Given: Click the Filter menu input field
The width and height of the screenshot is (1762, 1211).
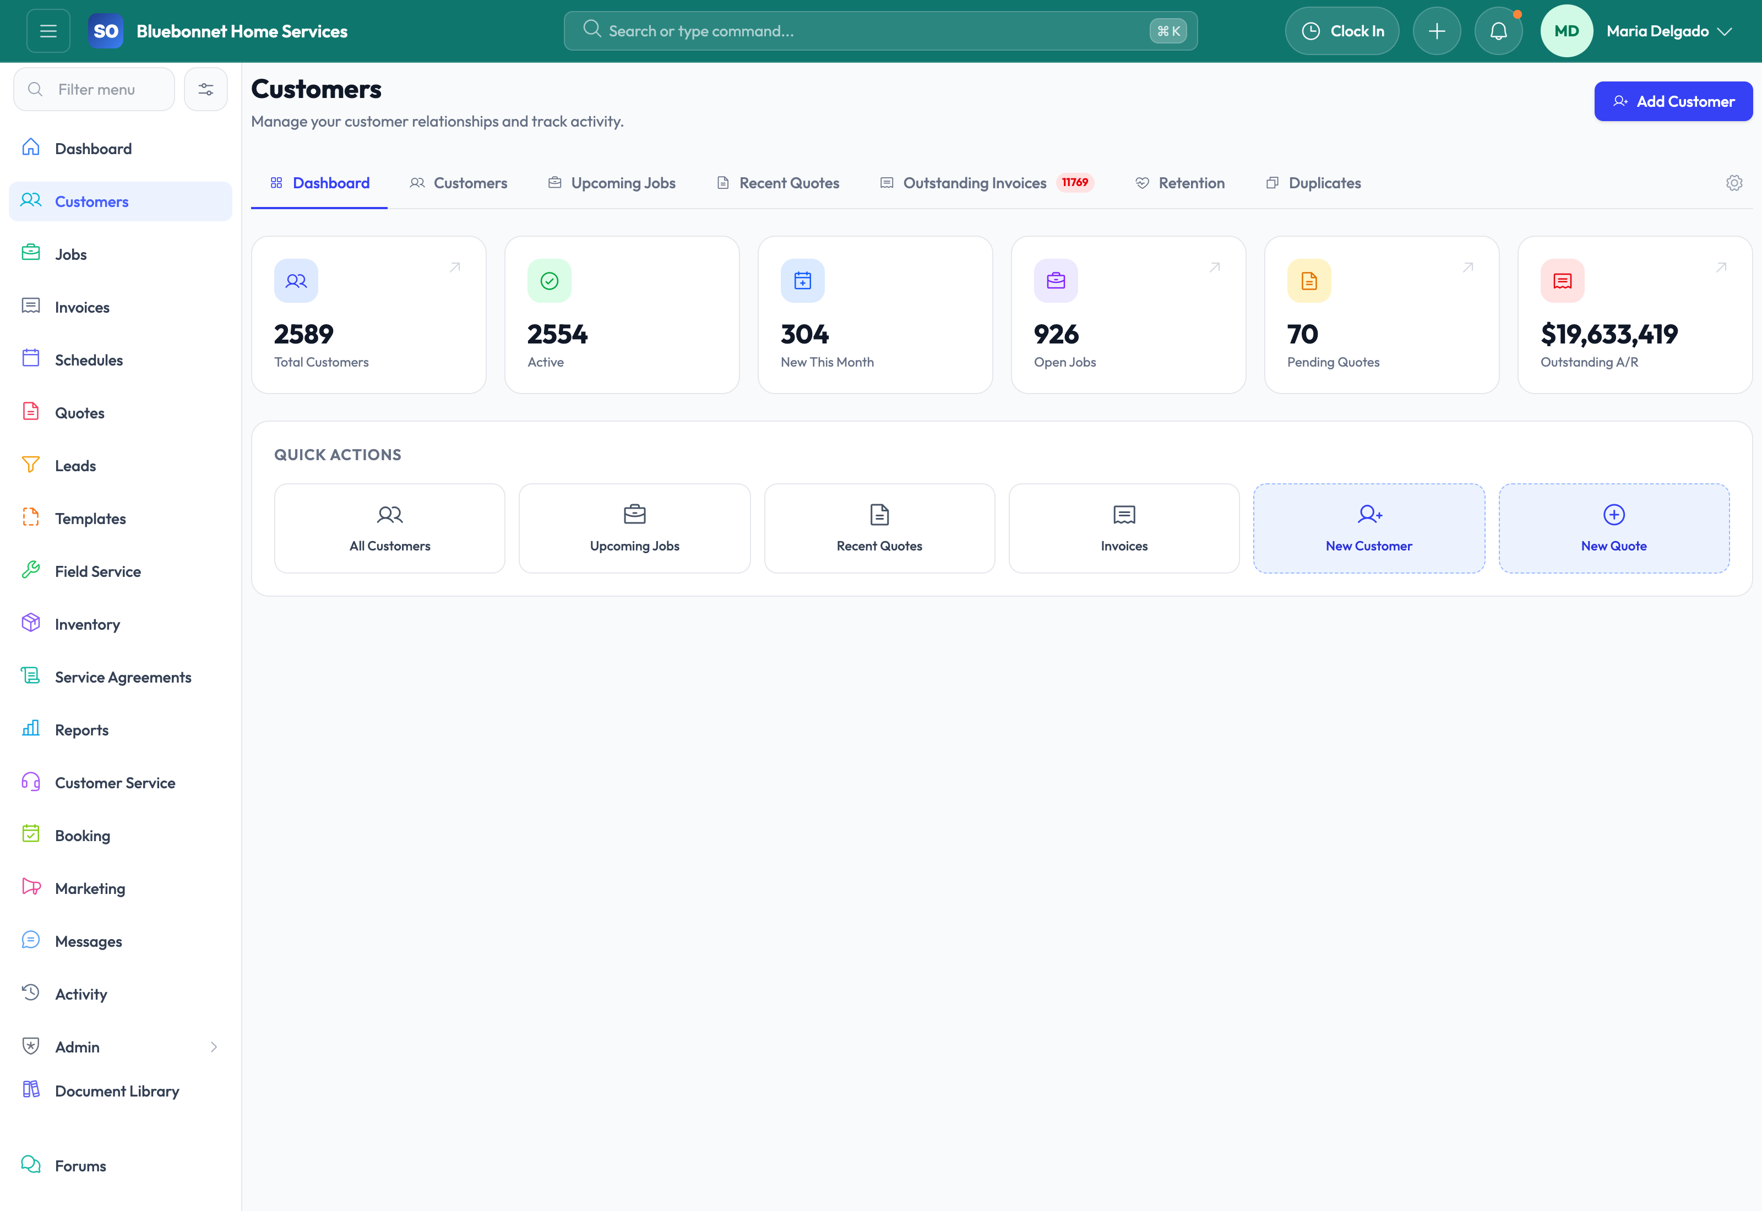Looking at the screenshot, I should pyautogui.click(x=94, y=90).
